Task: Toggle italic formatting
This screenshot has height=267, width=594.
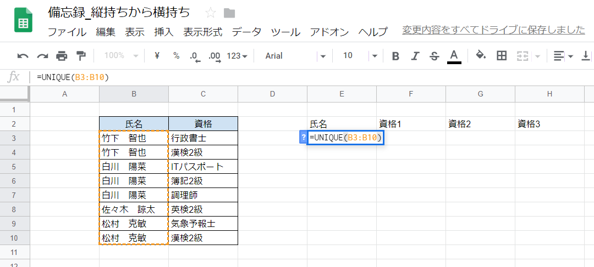Action: pyautogui.click(x=415, y=56)
